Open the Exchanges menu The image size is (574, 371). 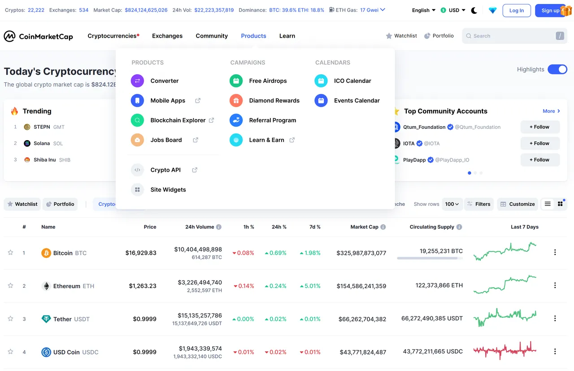point(167,36)
